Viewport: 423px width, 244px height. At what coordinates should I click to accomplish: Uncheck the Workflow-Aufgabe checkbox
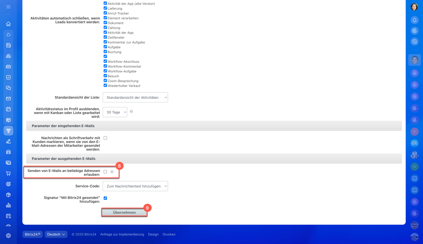pyautogui.click(x=105, y=71)
